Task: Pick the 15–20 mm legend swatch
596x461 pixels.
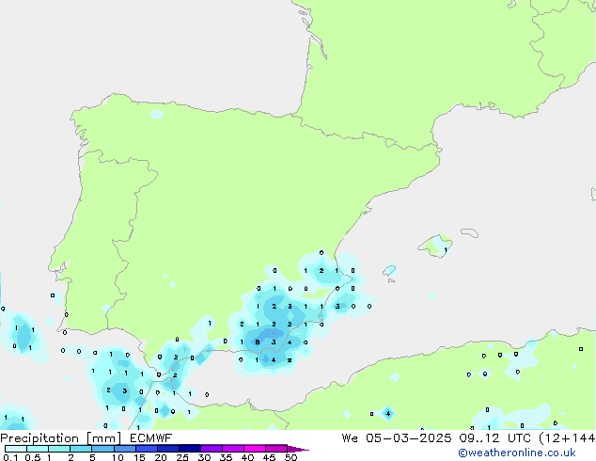Action: pos(147,449)
